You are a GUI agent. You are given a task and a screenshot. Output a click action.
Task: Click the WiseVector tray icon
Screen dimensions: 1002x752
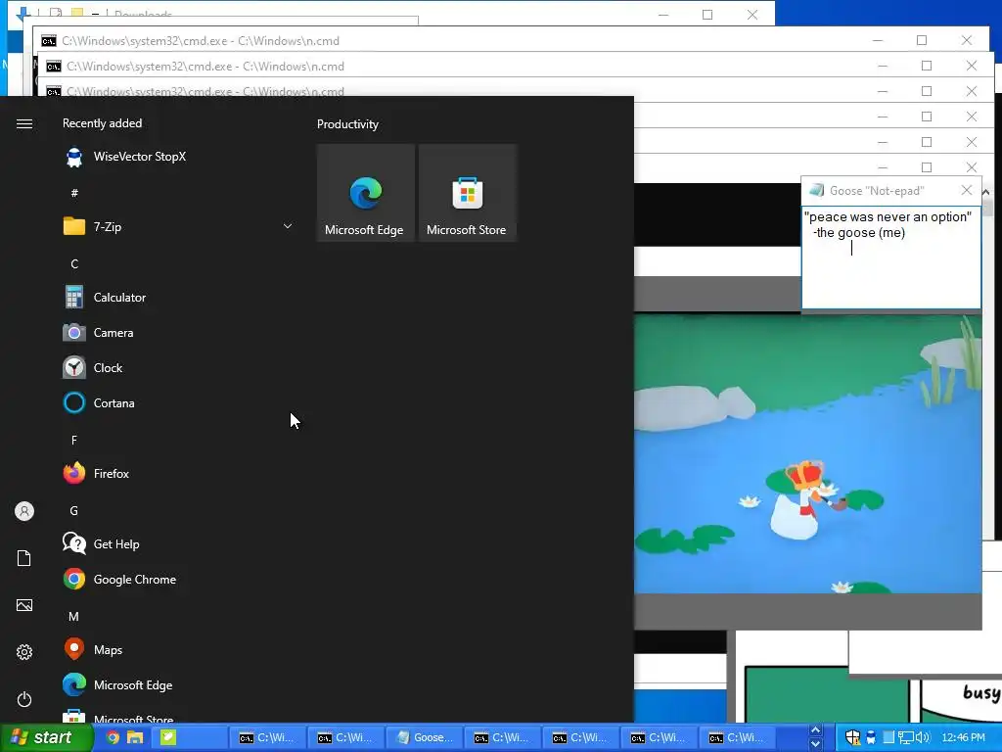tap(870, 737)
